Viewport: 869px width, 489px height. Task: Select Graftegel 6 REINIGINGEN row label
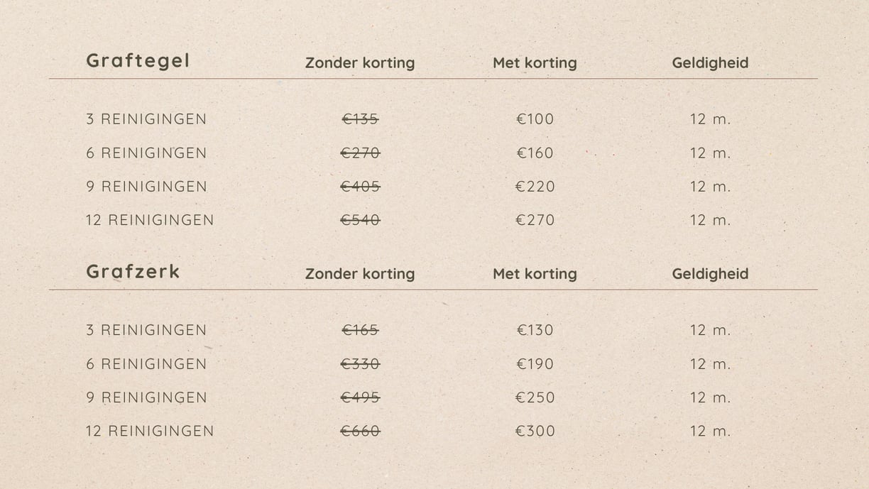tap(146, 153)
